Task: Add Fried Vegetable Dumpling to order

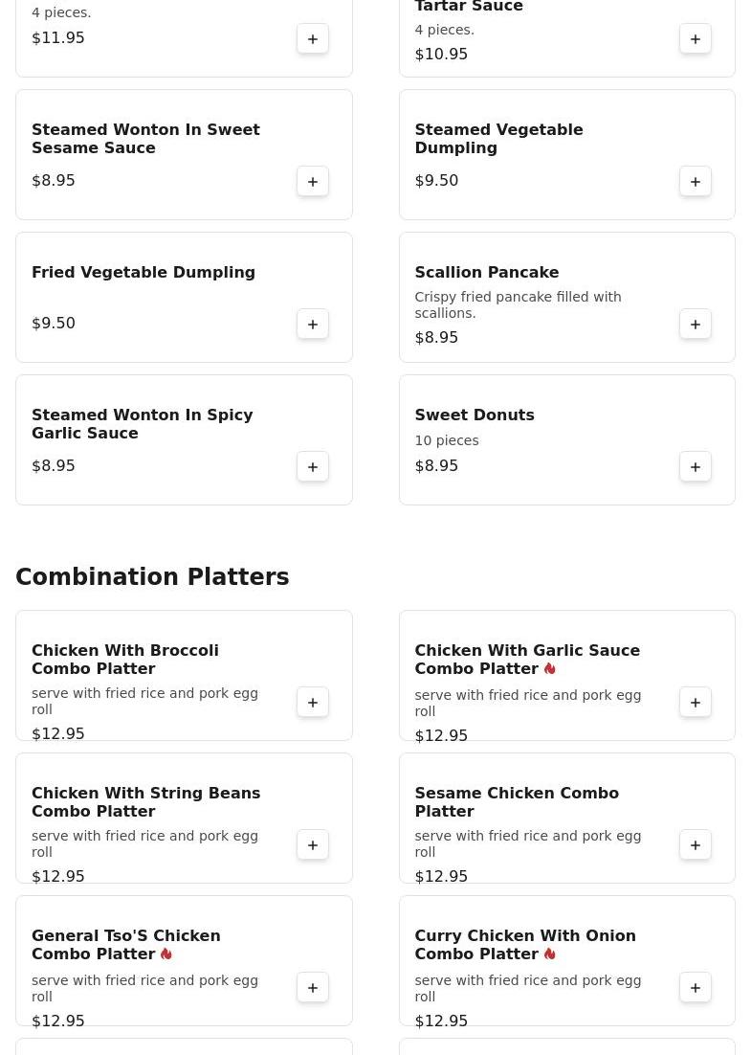Action: [x=313, y=324]
